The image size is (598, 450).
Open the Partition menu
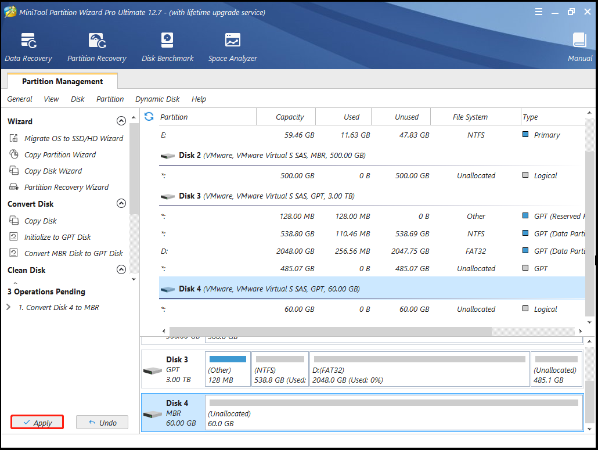point(110,99)
